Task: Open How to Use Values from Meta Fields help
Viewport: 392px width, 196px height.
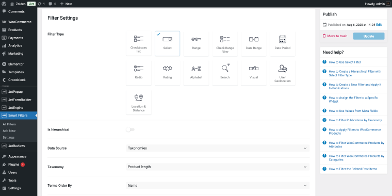Action: pyautogui.click(x=353, y=111)
